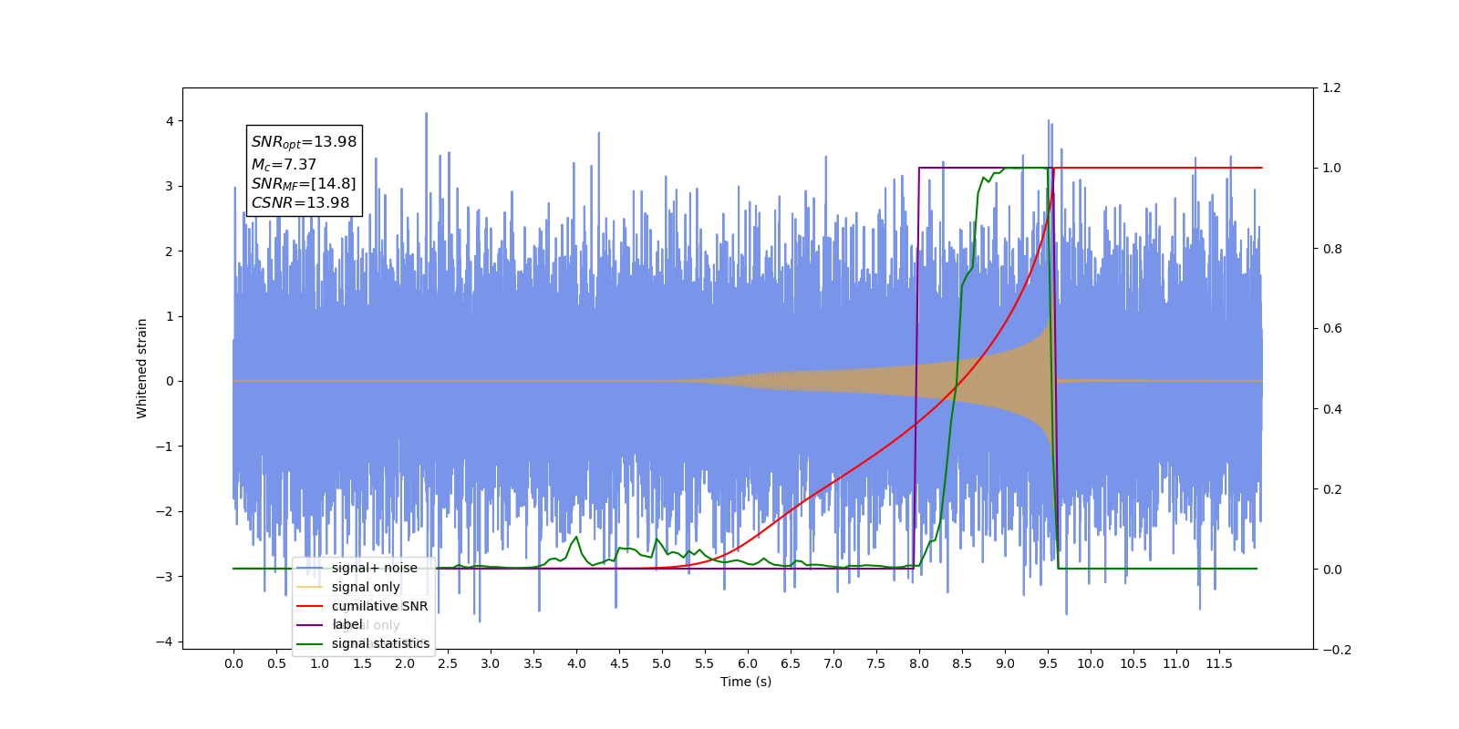
Task: Click the red line swatch in legend
Action: click(x=310, y=606)
